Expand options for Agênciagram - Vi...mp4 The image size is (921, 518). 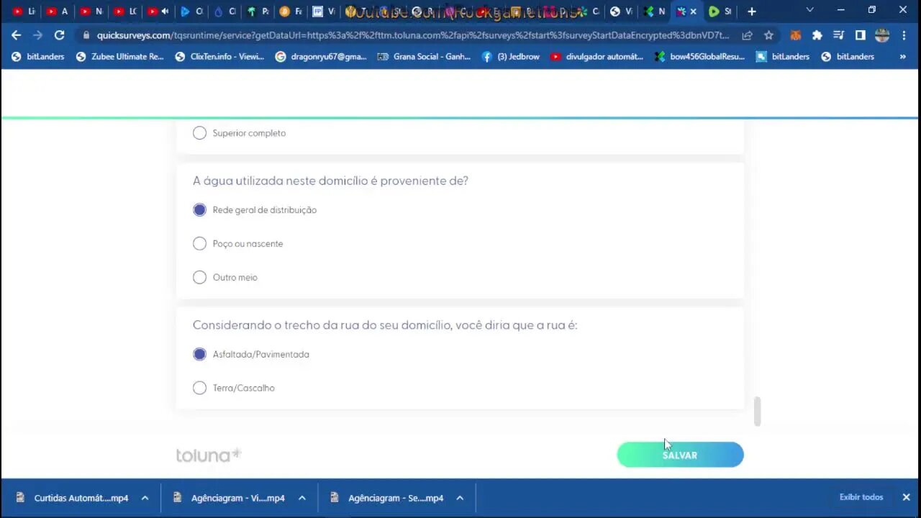[x=302, y=498]
